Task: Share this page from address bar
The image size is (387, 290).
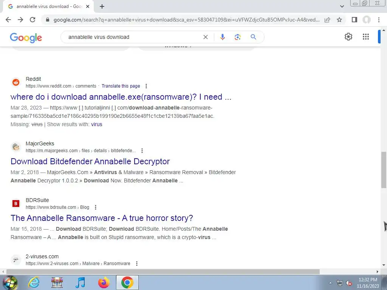Action: point(327,20)
